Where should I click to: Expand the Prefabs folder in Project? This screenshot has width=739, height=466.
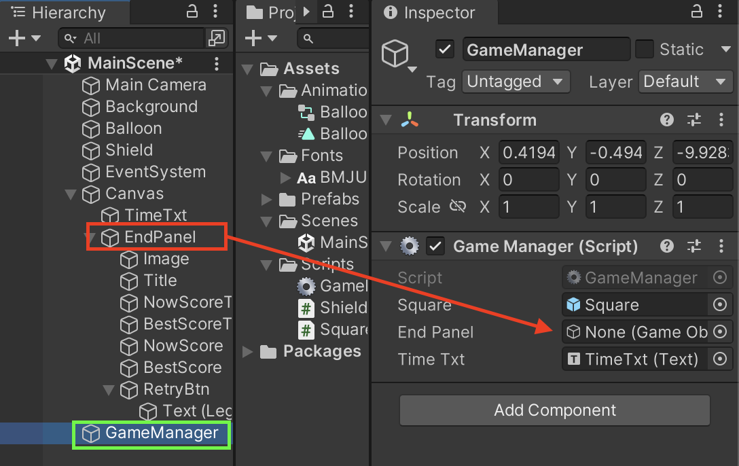(x=267, y=199)
